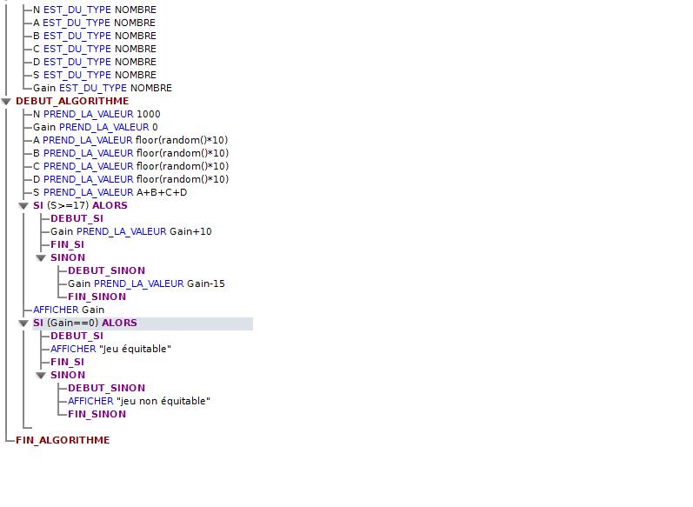Select the line Gain PREND_LA_VALEUR Gain+10
Image resolution: width=693 pixels, height=507 pixels.
(130, 231)
